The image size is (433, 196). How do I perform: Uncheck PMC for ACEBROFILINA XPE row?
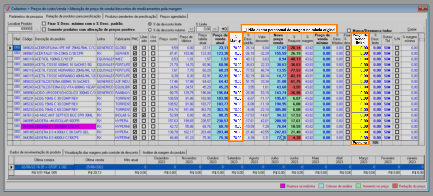(x=135, y=48)
